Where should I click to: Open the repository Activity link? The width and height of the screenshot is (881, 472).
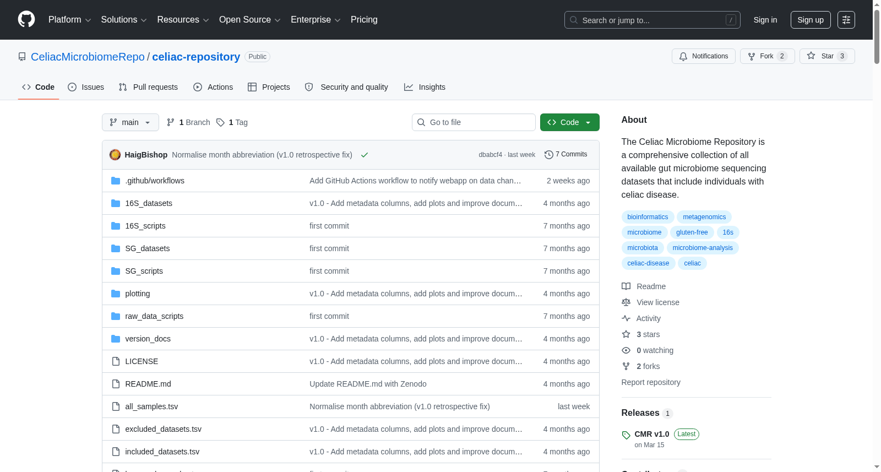pyautogui.click(x=641, y=318)
